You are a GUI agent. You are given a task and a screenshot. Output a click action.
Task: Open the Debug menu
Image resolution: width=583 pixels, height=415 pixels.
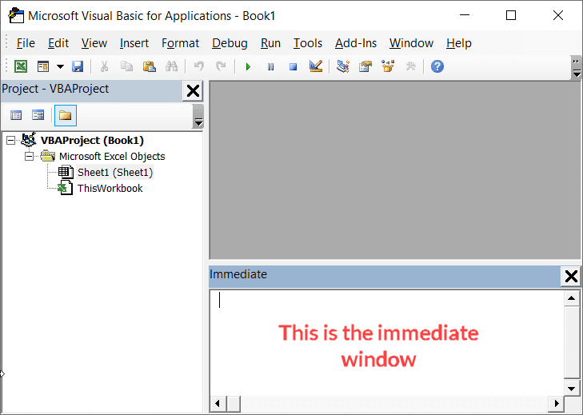(x=230, y=43)
